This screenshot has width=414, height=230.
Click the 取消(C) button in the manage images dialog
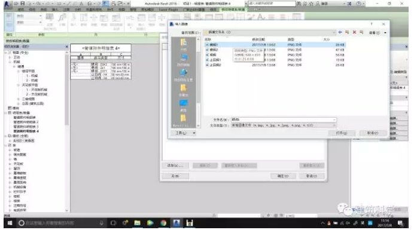(x=312, y=176)
